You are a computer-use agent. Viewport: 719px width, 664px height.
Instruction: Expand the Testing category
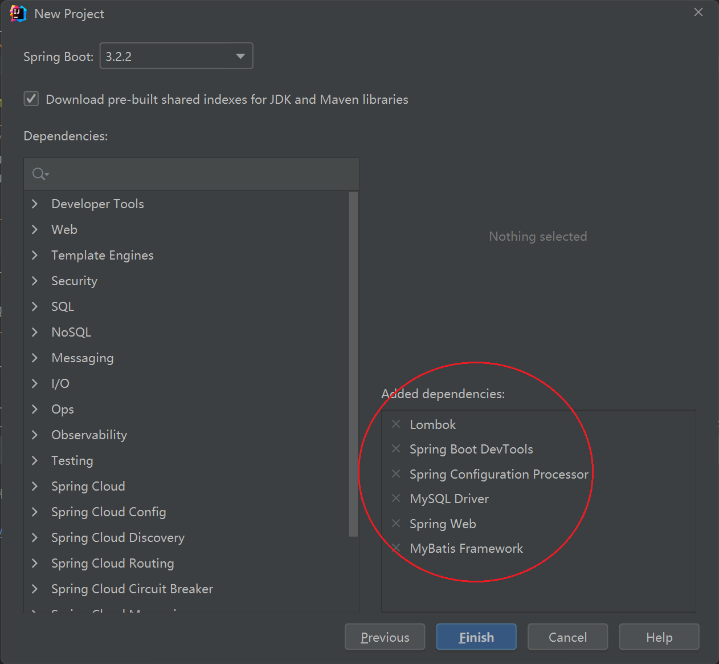[35, 460]
